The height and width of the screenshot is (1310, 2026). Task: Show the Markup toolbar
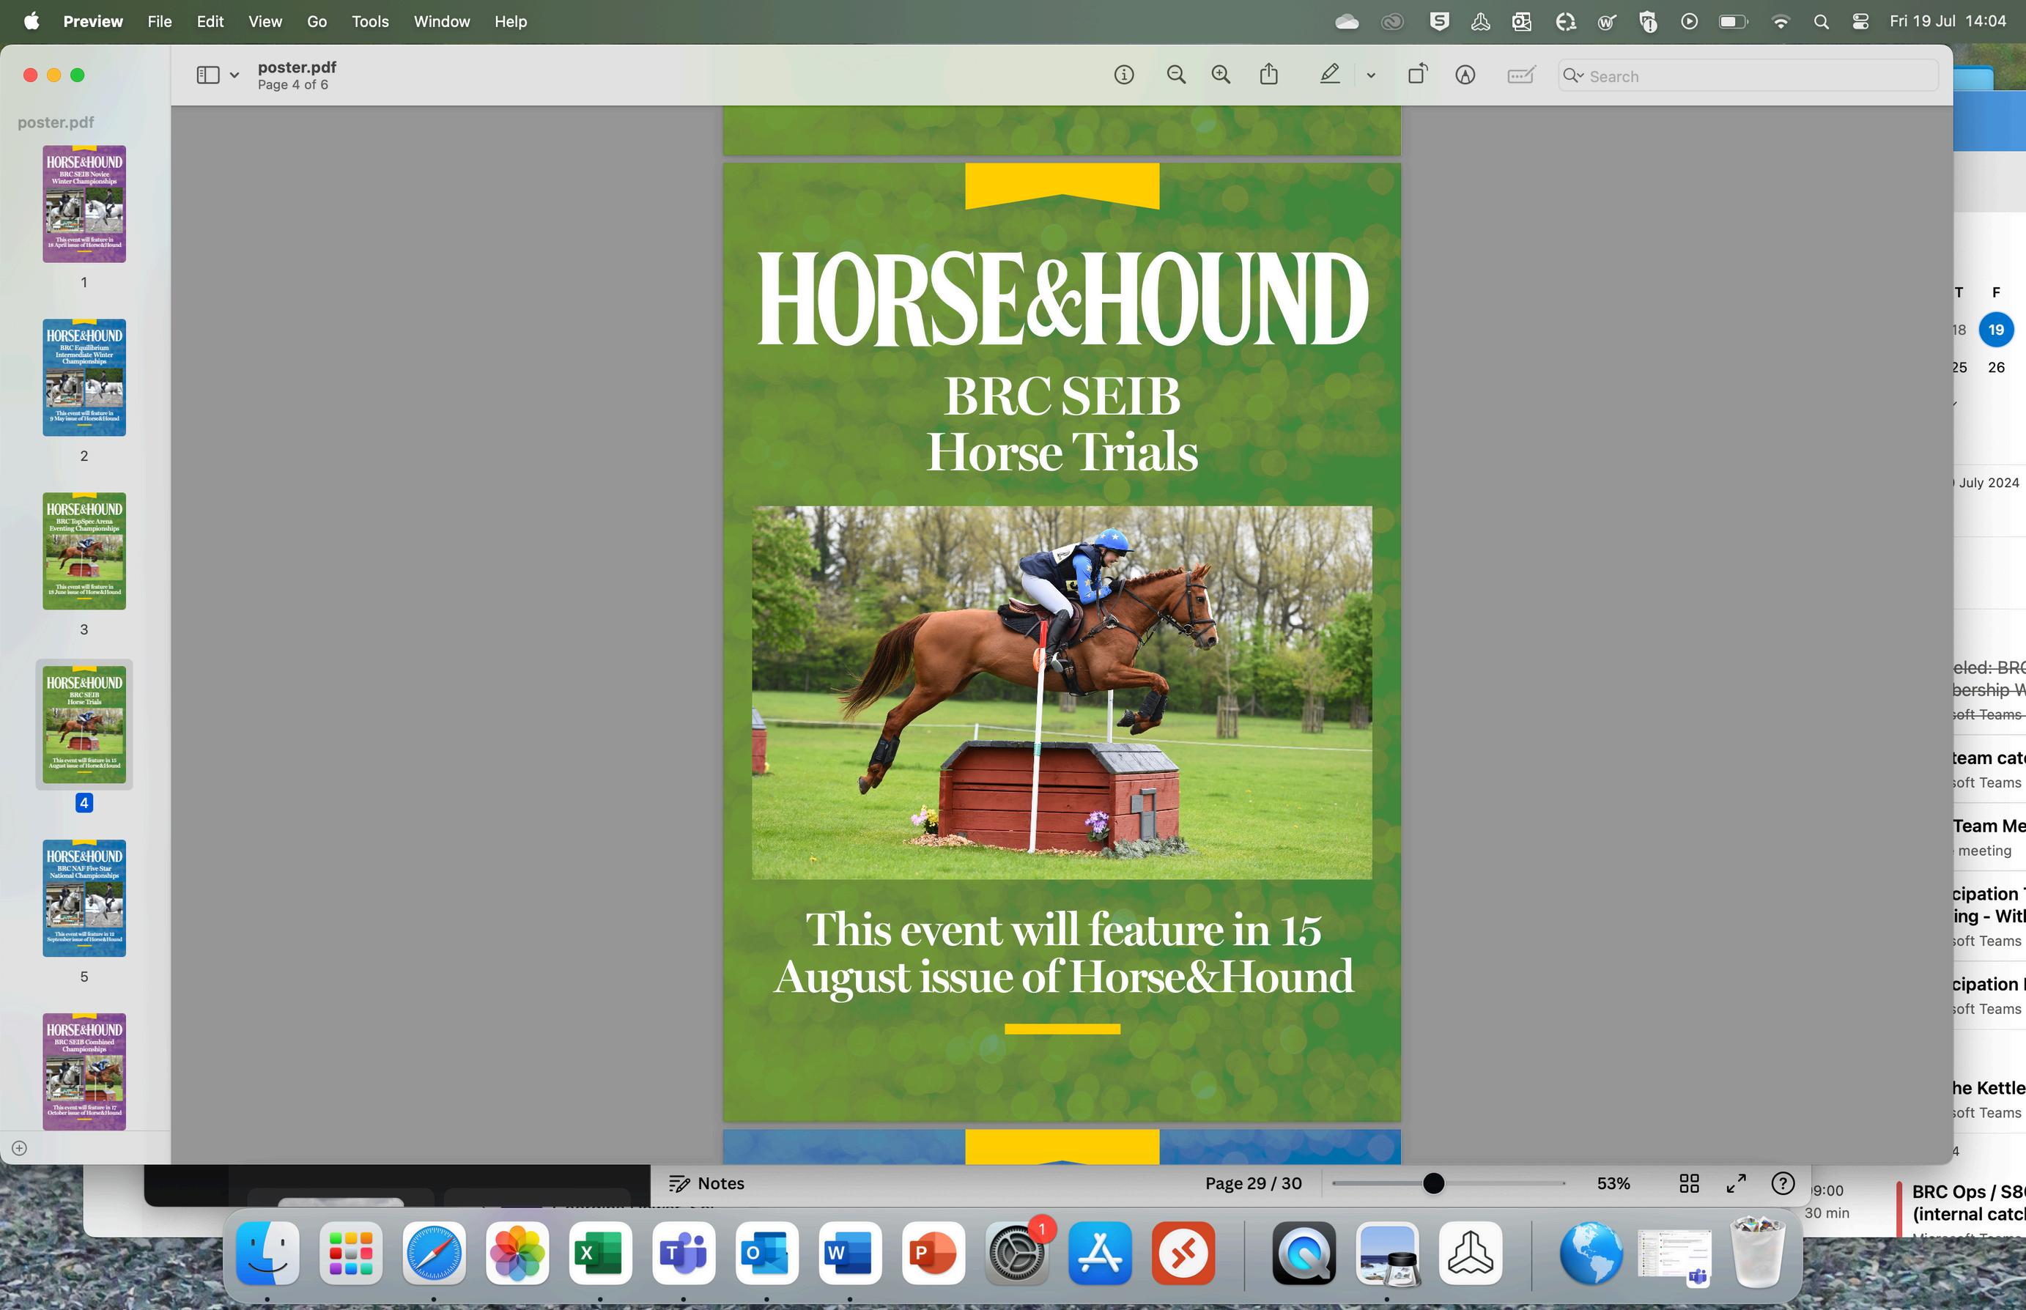pos(1465,75)
